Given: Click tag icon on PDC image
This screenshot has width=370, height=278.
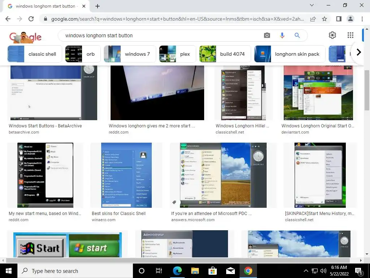Looking at the screenshot, I should tap(174, 202).
